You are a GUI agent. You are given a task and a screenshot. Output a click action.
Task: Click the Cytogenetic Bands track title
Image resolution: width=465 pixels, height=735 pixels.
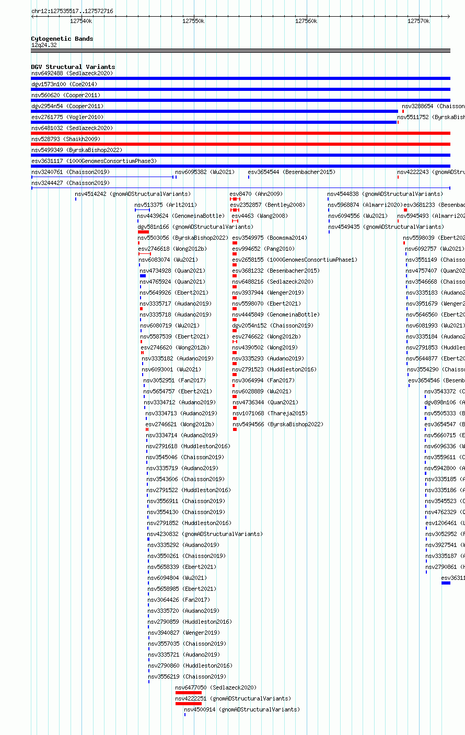pyautogui.click(x=62, y=39)
